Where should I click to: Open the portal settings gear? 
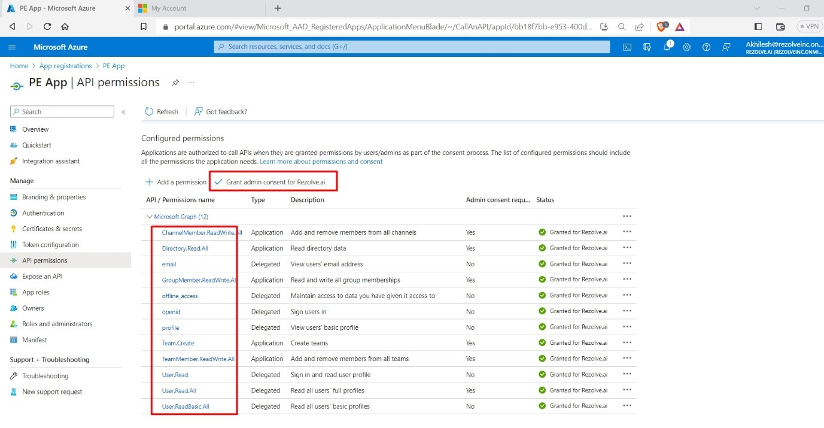(686, 47)
